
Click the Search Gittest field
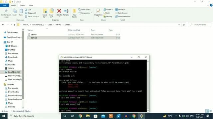[200, 25]
